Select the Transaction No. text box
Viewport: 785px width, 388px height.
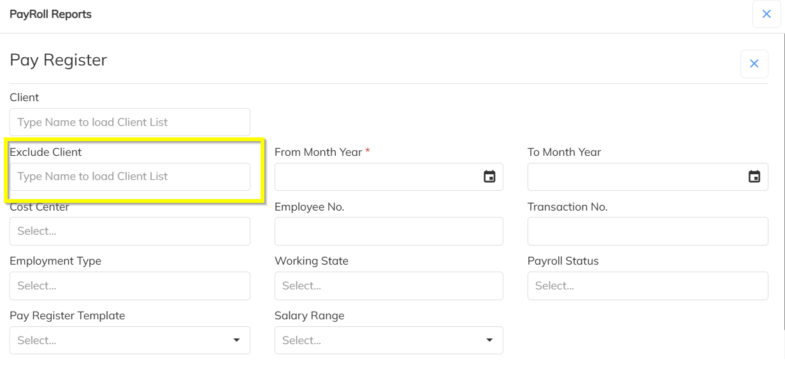(x=647, y=232)
